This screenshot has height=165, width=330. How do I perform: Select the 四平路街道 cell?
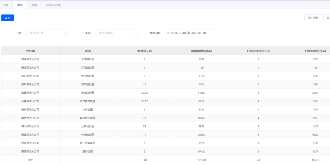(88, 84)
